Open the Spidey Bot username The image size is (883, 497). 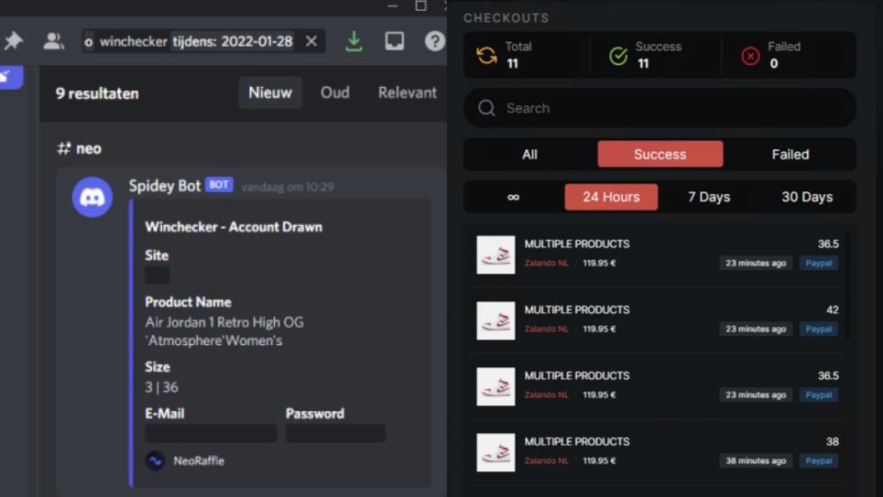point(165,186)
